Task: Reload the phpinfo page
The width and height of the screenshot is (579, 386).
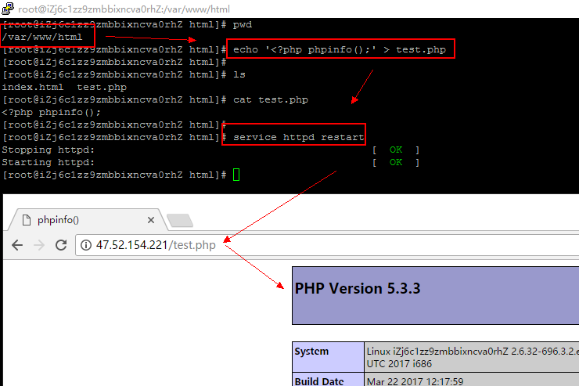Action: (60, 245)
